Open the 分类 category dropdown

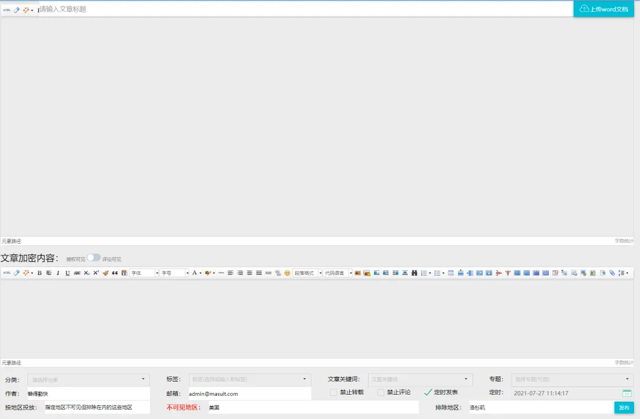tap(88, 379)
